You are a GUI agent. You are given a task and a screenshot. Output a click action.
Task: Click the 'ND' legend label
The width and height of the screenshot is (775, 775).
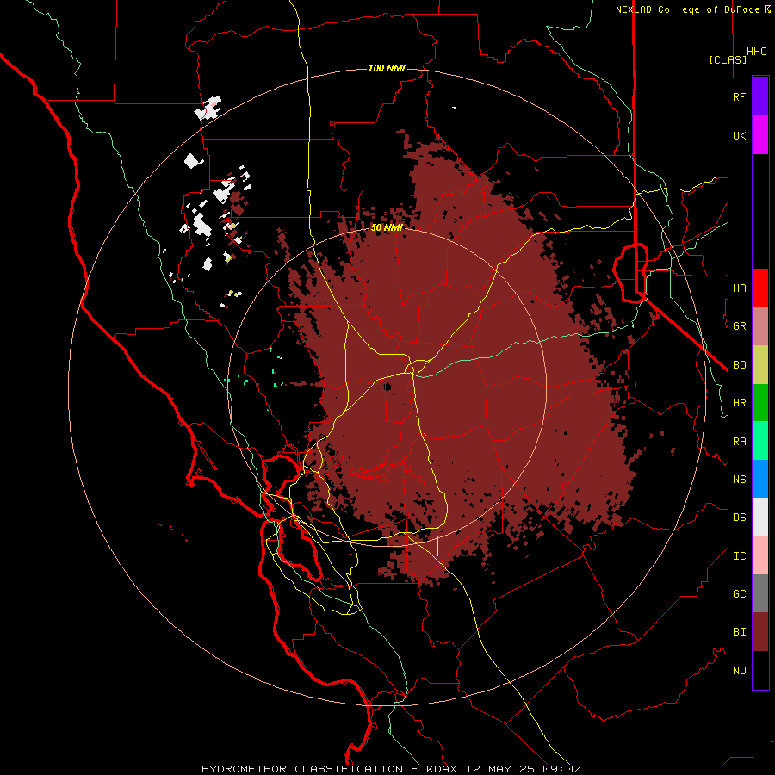(739, 671)
